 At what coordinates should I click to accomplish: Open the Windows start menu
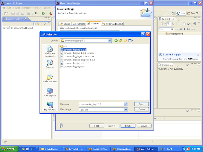pyautogui.click(x=9, y=149)
